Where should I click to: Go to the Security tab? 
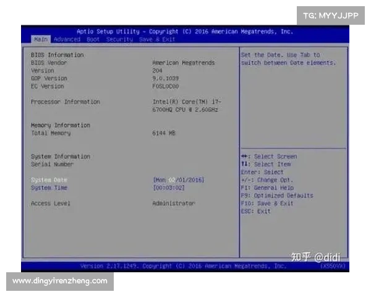click(119, 40)
